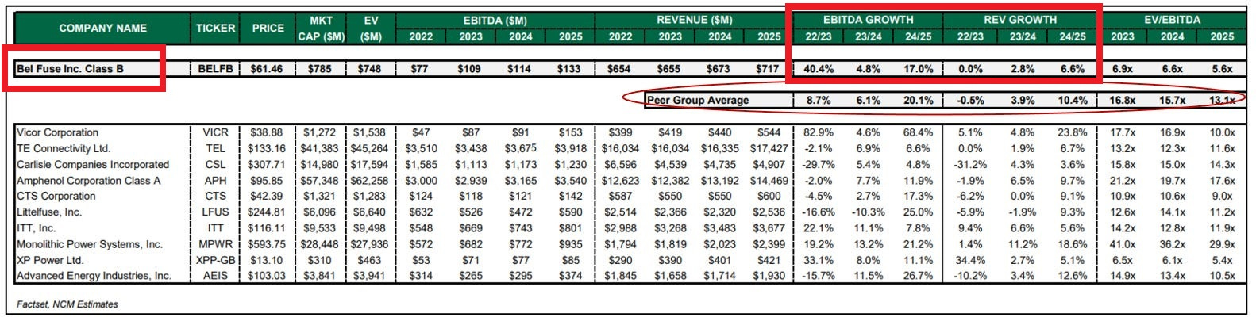Click Bel Fuse EV value $748
The width and height of the screenshot is (1256, 325).
pyautogui.click(x=369, y=69)
